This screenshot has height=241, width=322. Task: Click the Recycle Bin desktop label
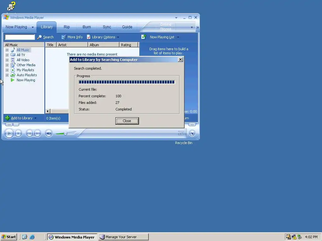click(184, 143)
